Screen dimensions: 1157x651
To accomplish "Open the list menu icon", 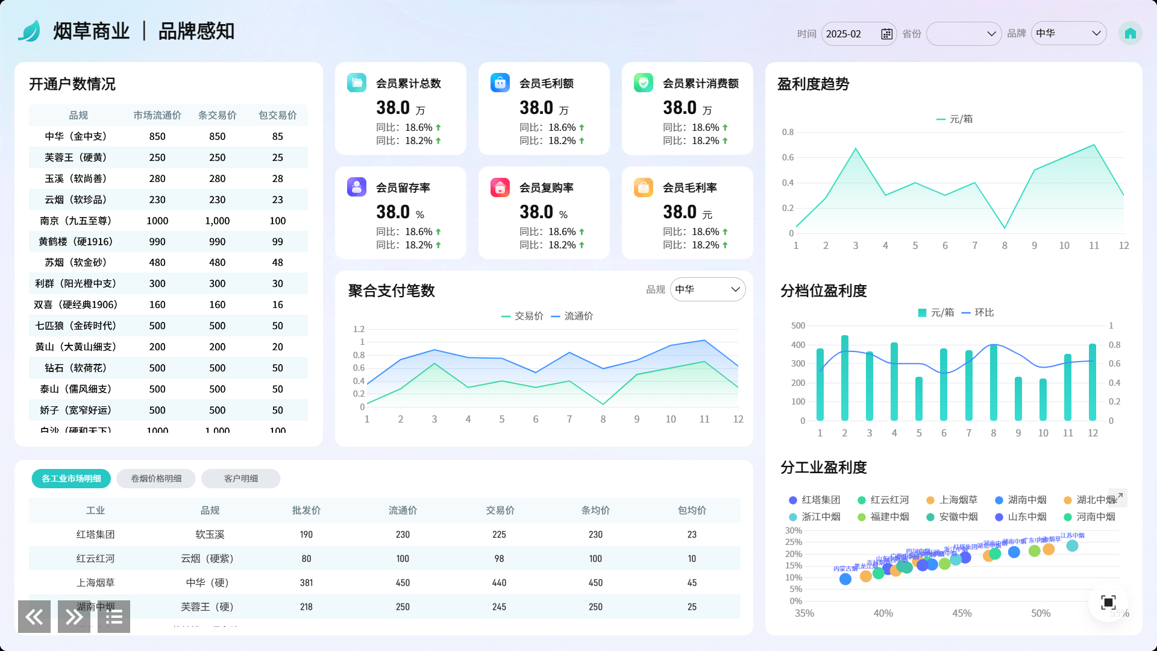I will click(x=114, y=617).
